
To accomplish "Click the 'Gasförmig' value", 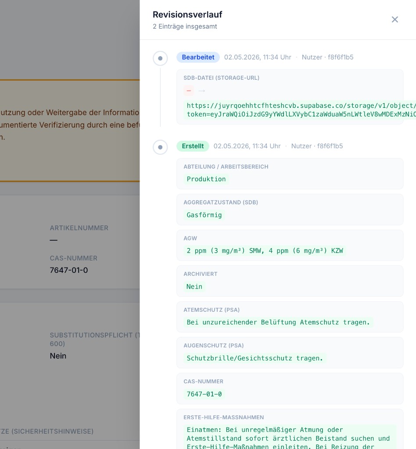I will tap(204, 215).
